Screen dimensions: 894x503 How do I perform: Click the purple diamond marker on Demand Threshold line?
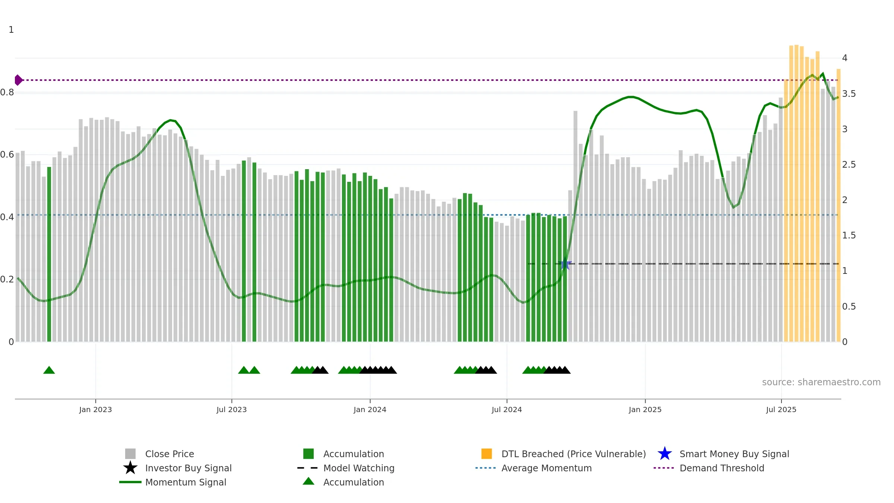18,80
